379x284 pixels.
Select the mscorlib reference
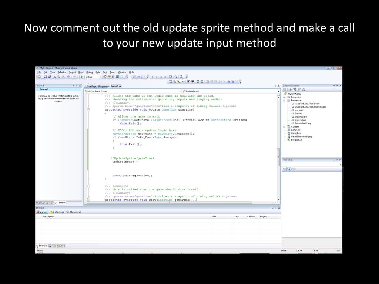coord(299,110)
